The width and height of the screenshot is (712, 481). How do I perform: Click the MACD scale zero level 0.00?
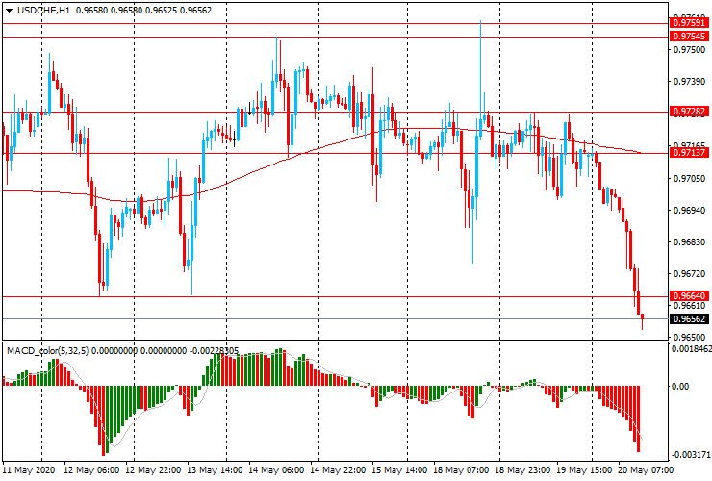coord(681,387)
